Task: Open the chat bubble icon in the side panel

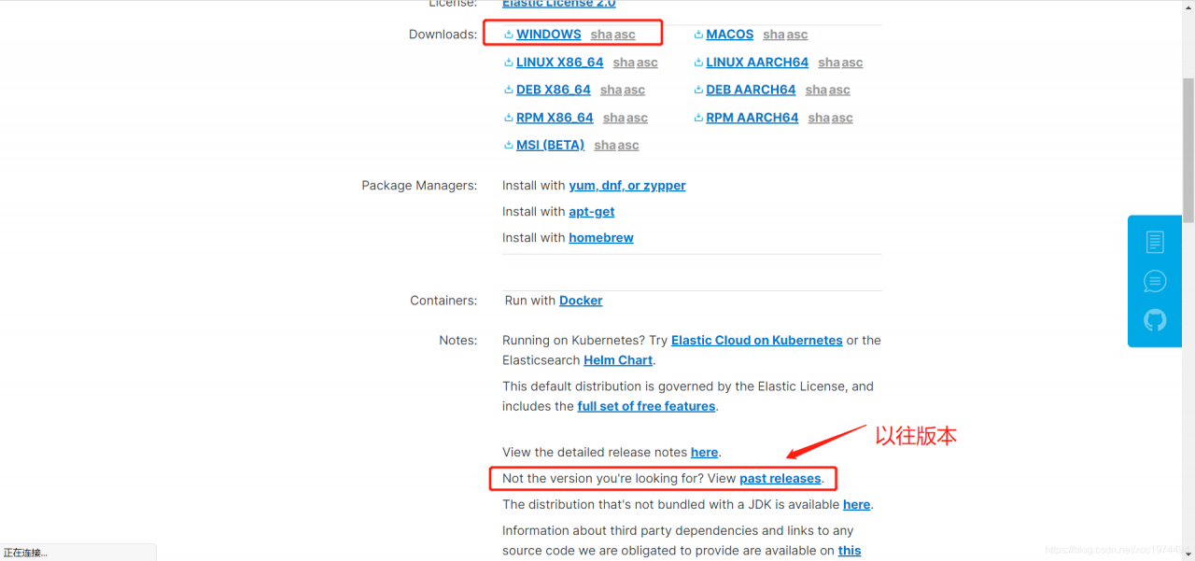Action: (1155, 281)
